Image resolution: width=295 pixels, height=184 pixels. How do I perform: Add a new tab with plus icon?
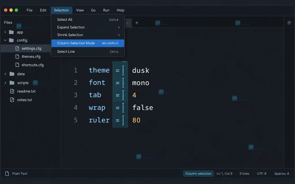137,23
